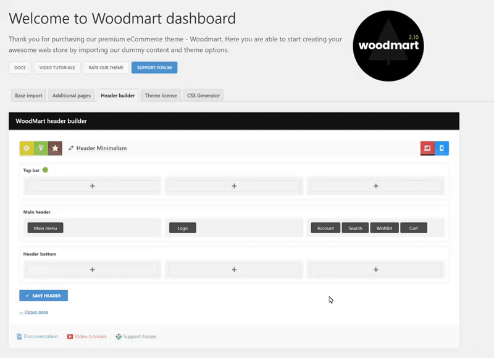Add element to Top bar right column
The image size is (494, 358).
[x=376, y=186]
